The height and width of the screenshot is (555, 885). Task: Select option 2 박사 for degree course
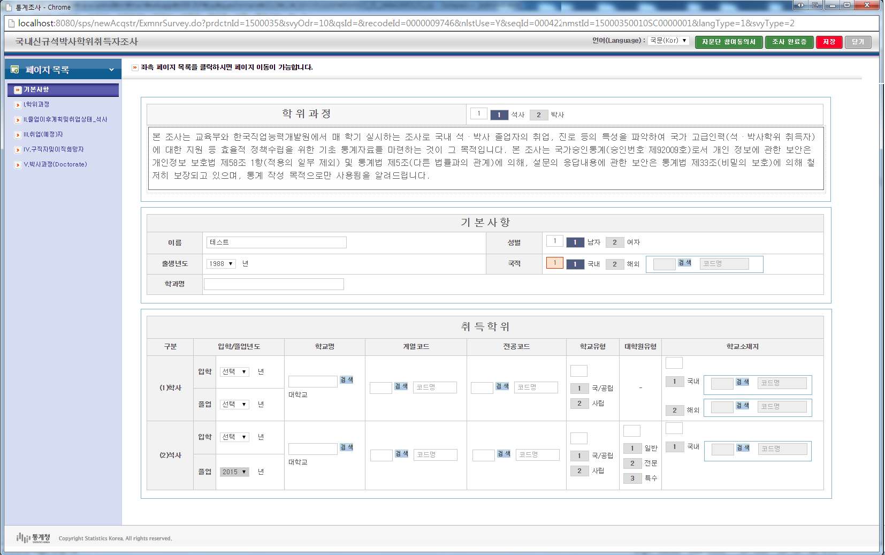pyautogui.click(x=538, y=115)
